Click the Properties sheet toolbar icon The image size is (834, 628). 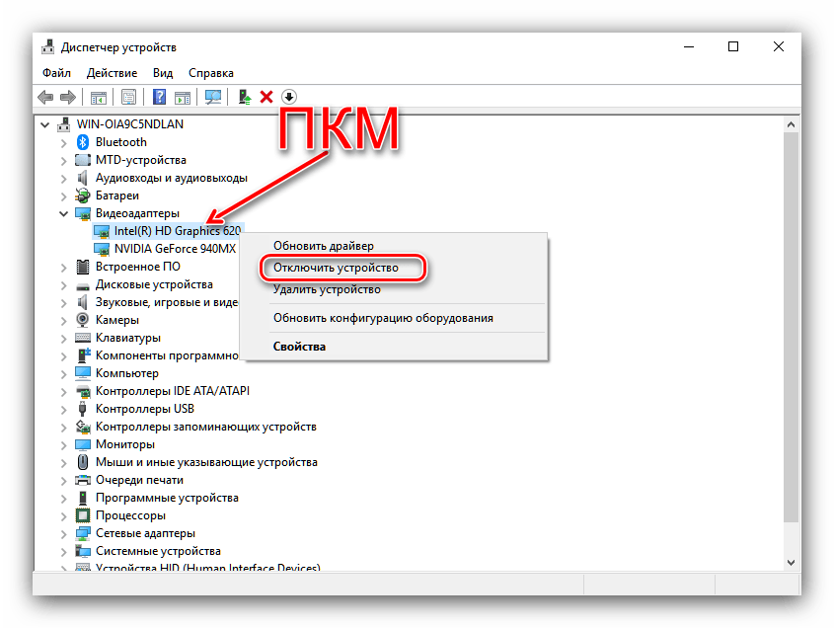point(128,97)
